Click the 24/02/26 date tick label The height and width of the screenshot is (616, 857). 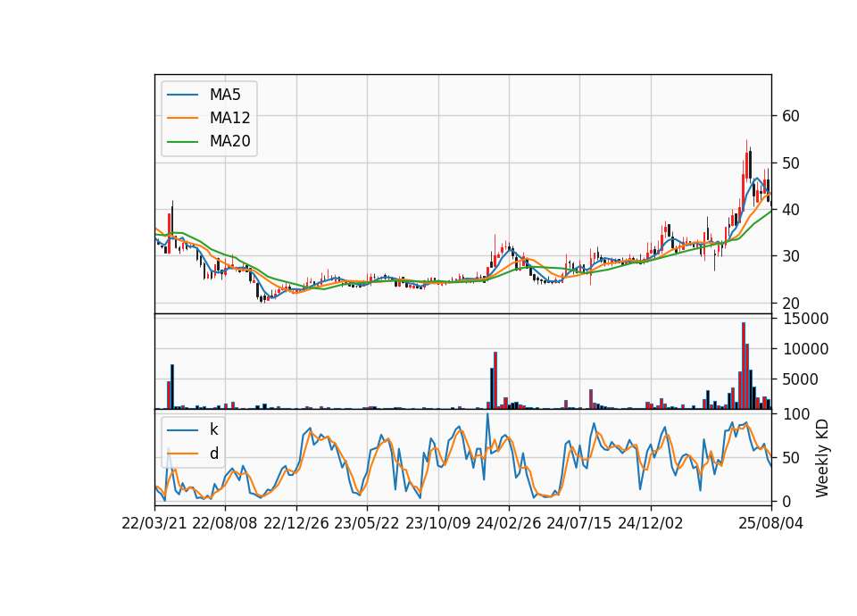pyautogui.click(x=508, y=523)
